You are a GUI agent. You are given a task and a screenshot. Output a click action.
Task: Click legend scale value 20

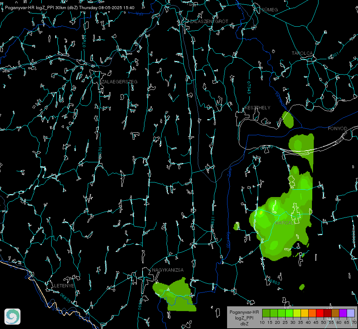(x=278, y=323)
